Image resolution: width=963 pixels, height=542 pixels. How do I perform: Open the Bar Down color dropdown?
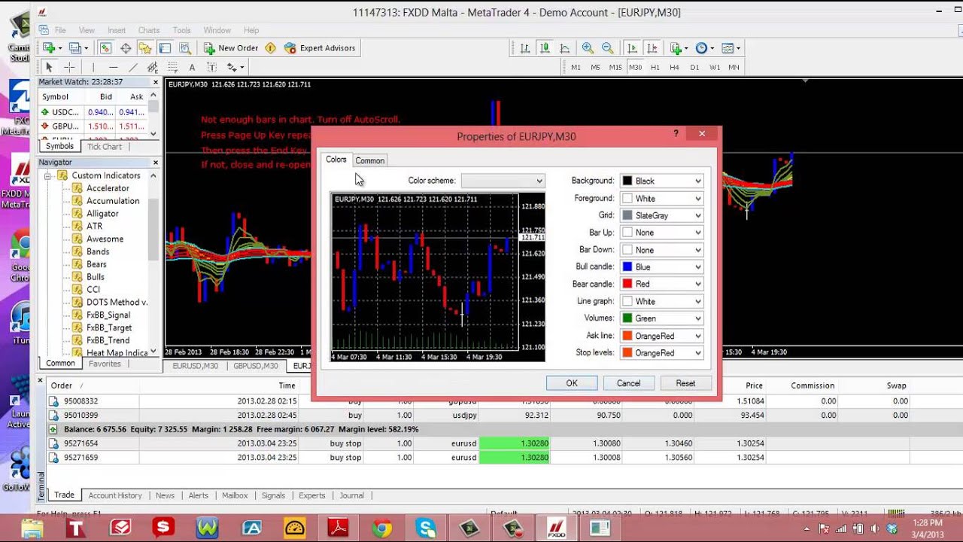click(x=662, y=250)
